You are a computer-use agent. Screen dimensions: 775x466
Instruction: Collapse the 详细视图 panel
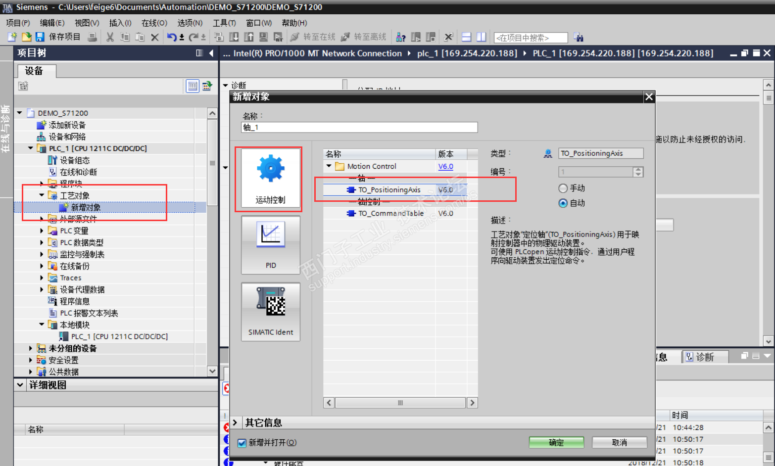point(20,385)
